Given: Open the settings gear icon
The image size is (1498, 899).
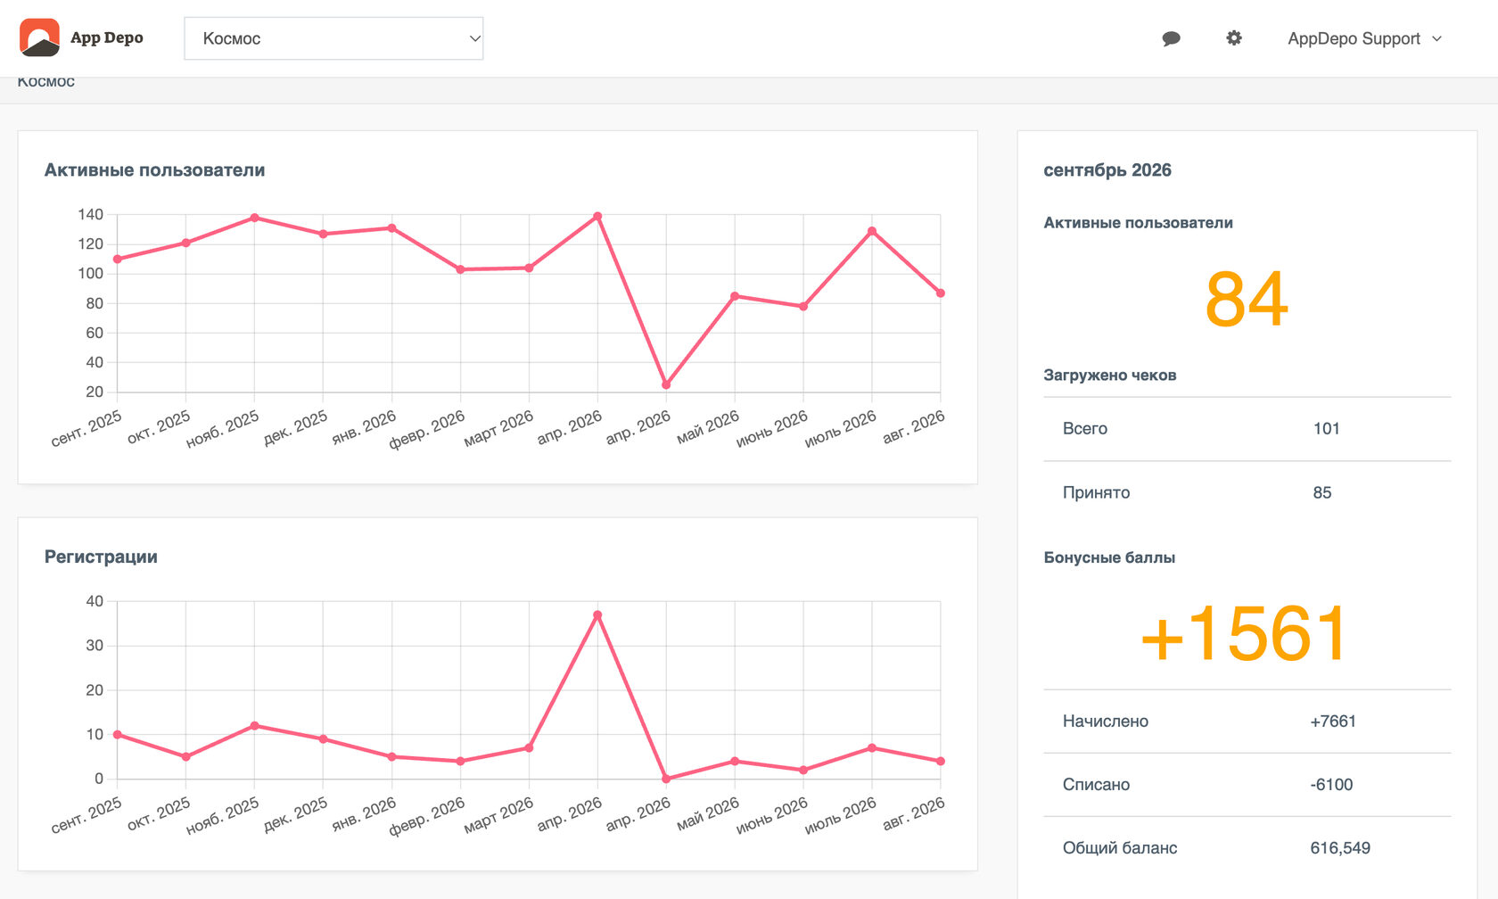Looking at the screenshot, I should point(1234,38).
